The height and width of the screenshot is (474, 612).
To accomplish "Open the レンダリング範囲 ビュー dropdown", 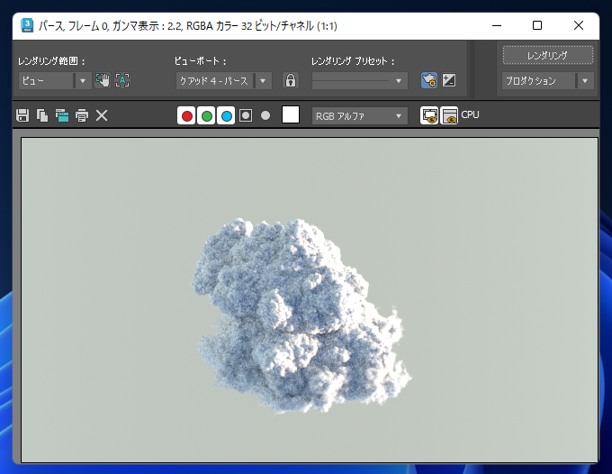I will coord(55,81).
